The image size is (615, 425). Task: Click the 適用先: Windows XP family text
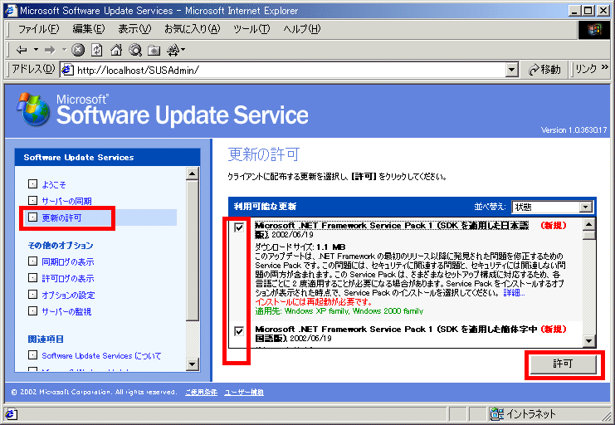pos(339,311)
